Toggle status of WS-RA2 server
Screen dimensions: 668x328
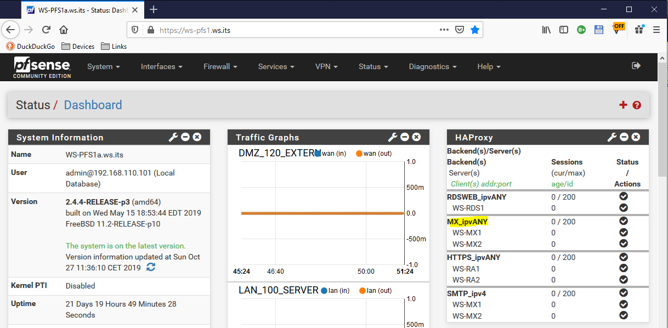pyautogui.click(x=624, y=279)
